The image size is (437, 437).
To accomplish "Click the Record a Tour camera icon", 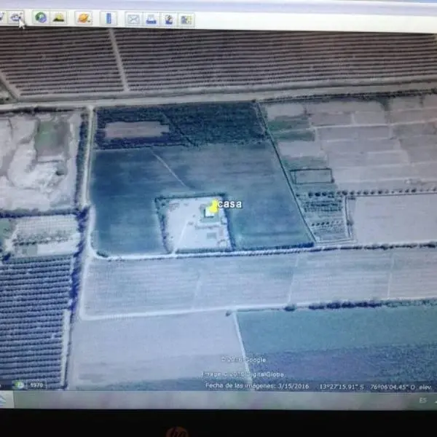I will [15, 17].
